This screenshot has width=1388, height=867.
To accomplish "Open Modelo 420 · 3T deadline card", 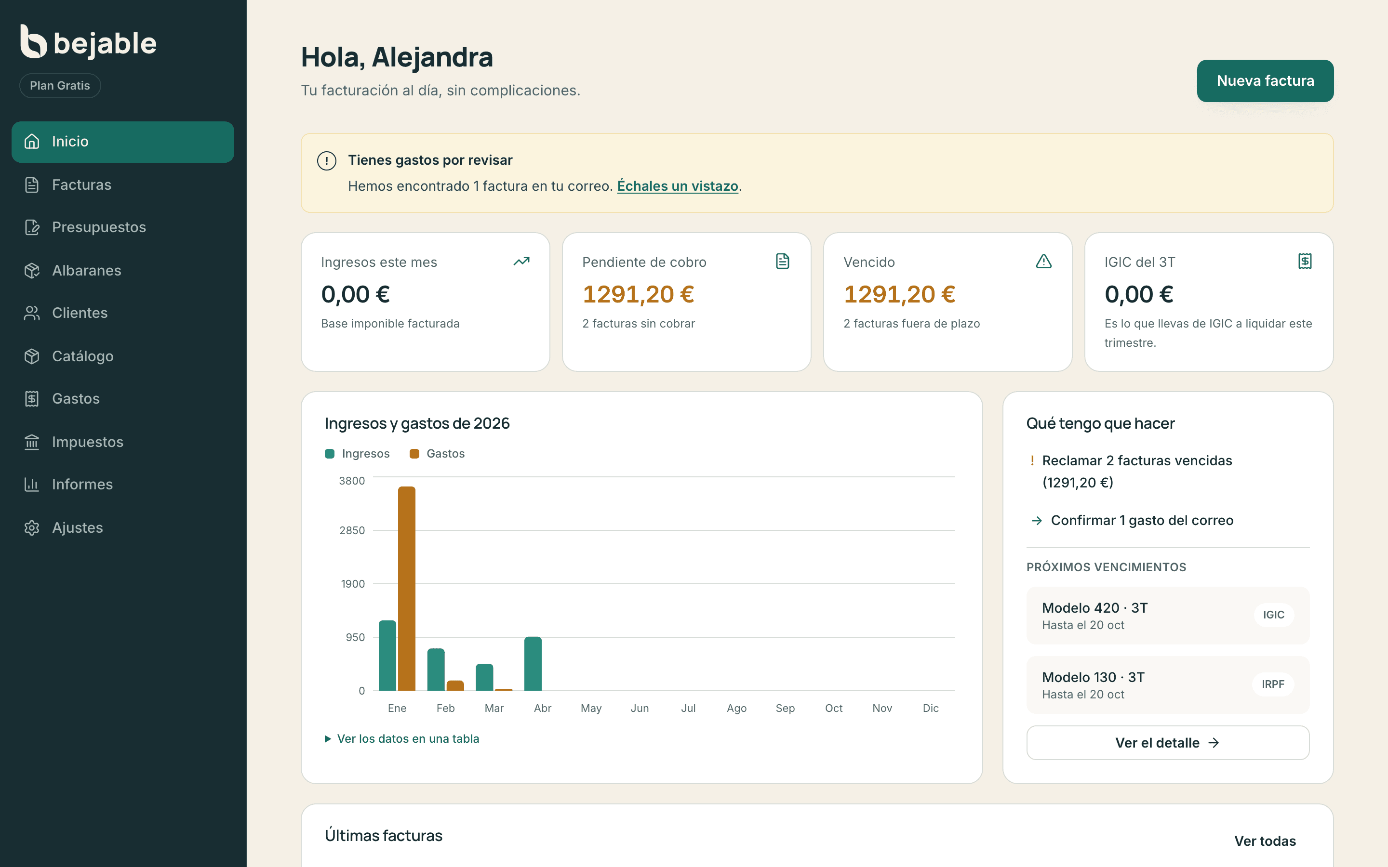I will pos(1168,615).
